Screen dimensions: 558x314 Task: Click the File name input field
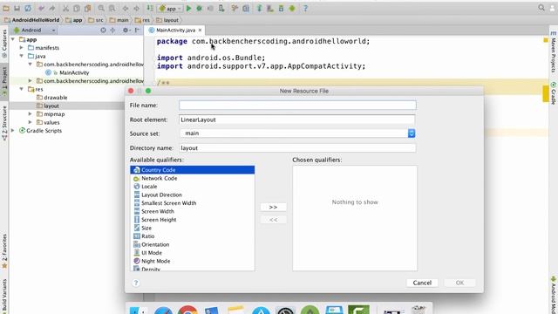(297, 105)
